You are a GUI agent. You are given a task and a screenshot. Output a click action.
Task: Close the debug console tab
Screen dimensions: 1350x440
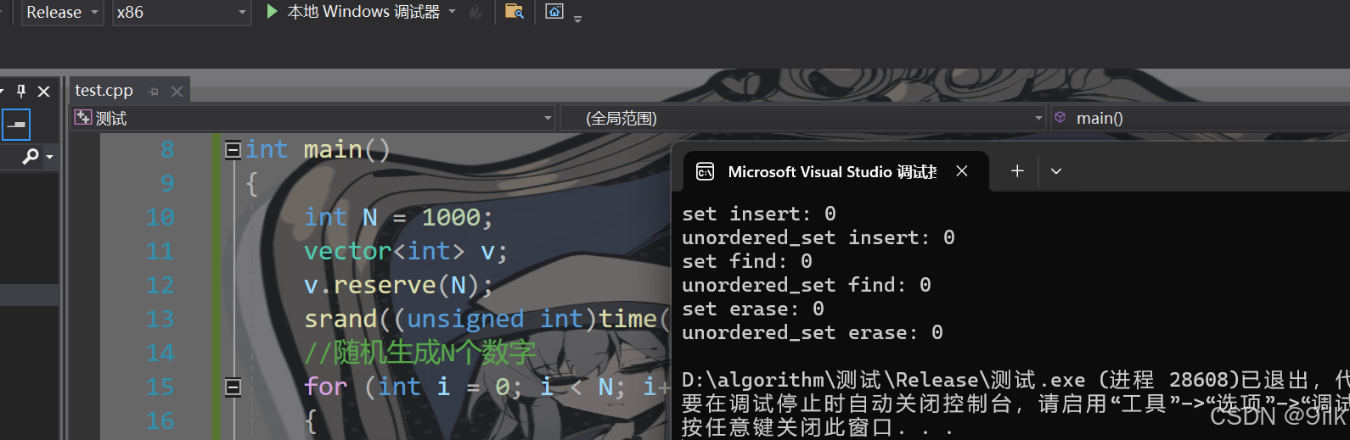tap(962, 170)
